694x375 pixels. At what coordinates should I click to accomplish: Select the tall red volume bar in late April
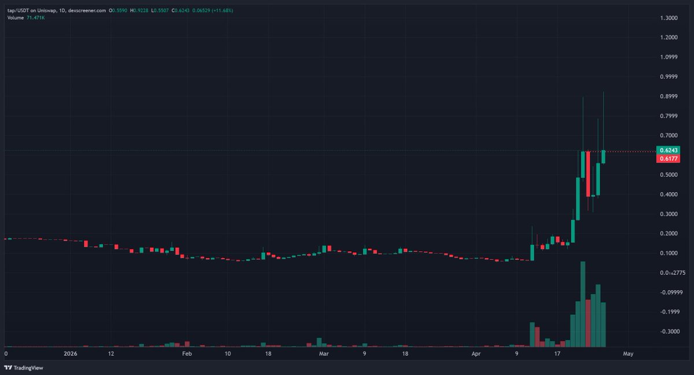(x=589, y=323)
